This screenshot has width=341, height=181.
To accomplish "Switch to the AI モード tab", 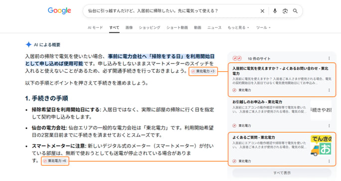I will tap(95, 27).
